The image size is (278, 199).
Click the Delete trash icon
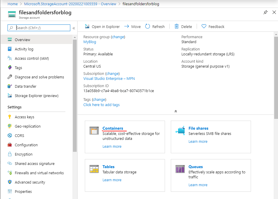pyautogui.click(x=177, y=27)
